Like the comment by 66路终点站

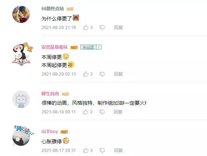(86, 27)
